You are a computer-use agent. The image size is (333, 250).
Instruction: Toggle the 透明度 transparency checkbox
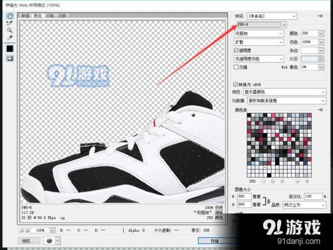(x=236, y=51)
